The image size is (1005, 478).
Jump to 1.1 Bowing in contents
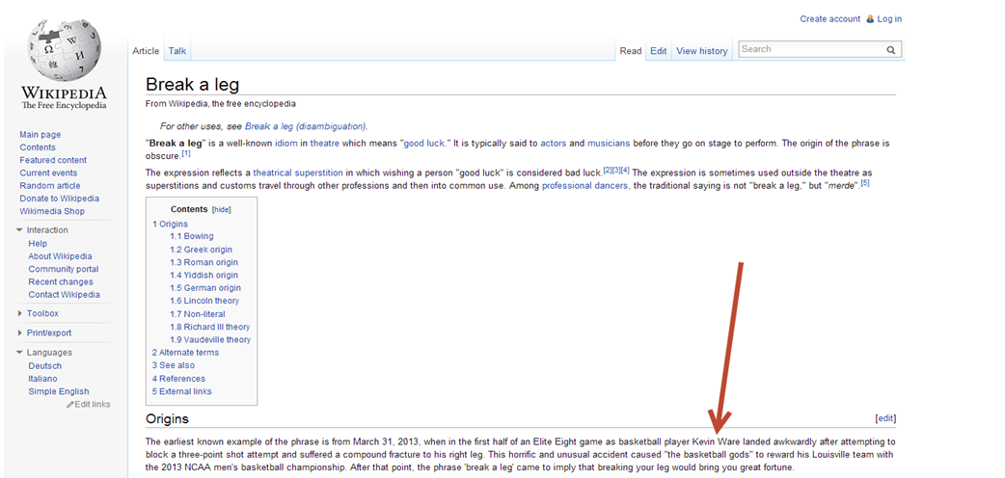(192, 236)
